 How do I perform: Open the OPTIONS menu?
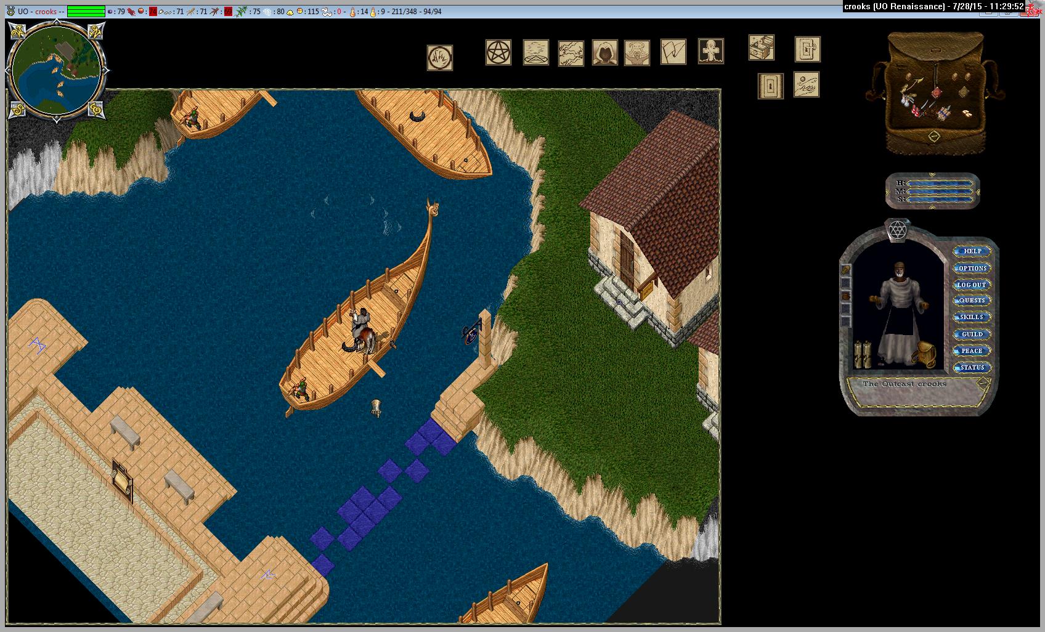[x=972, y=268]
